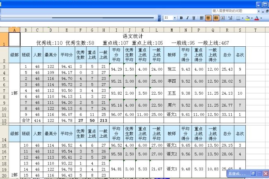The width and height of the screenshot is (269, 179).
Task: Open the Font Color dropdown arrow
Action: click(x=261, y=18)
